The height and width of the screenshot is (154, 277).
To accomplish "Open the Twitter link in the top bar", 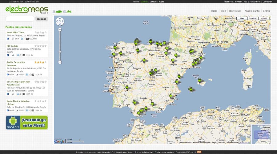I will click(238, 2).
